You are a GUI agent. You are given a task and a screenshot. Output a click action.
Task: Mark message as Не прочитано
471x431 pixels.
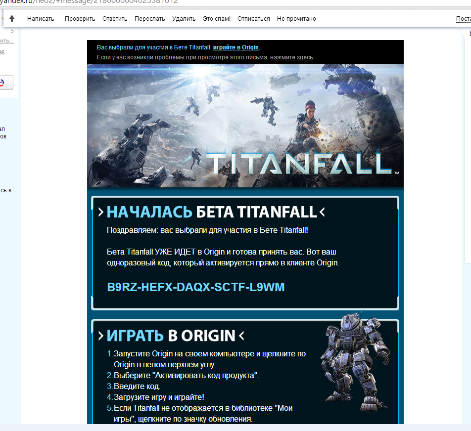pyautogui.click(x=296, y=19)
